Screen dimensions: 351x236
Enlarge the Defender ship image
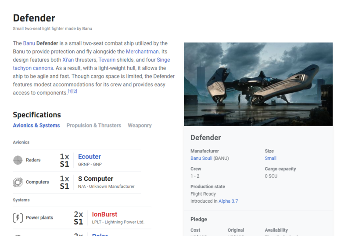258,84
